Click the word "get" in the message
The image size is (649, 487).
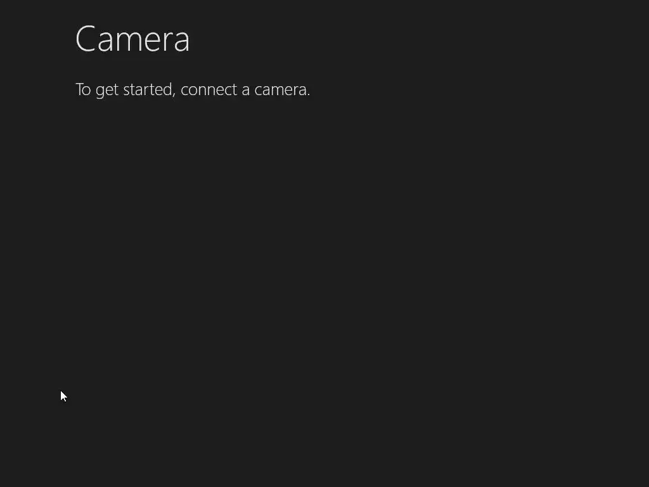pos(107,90)
